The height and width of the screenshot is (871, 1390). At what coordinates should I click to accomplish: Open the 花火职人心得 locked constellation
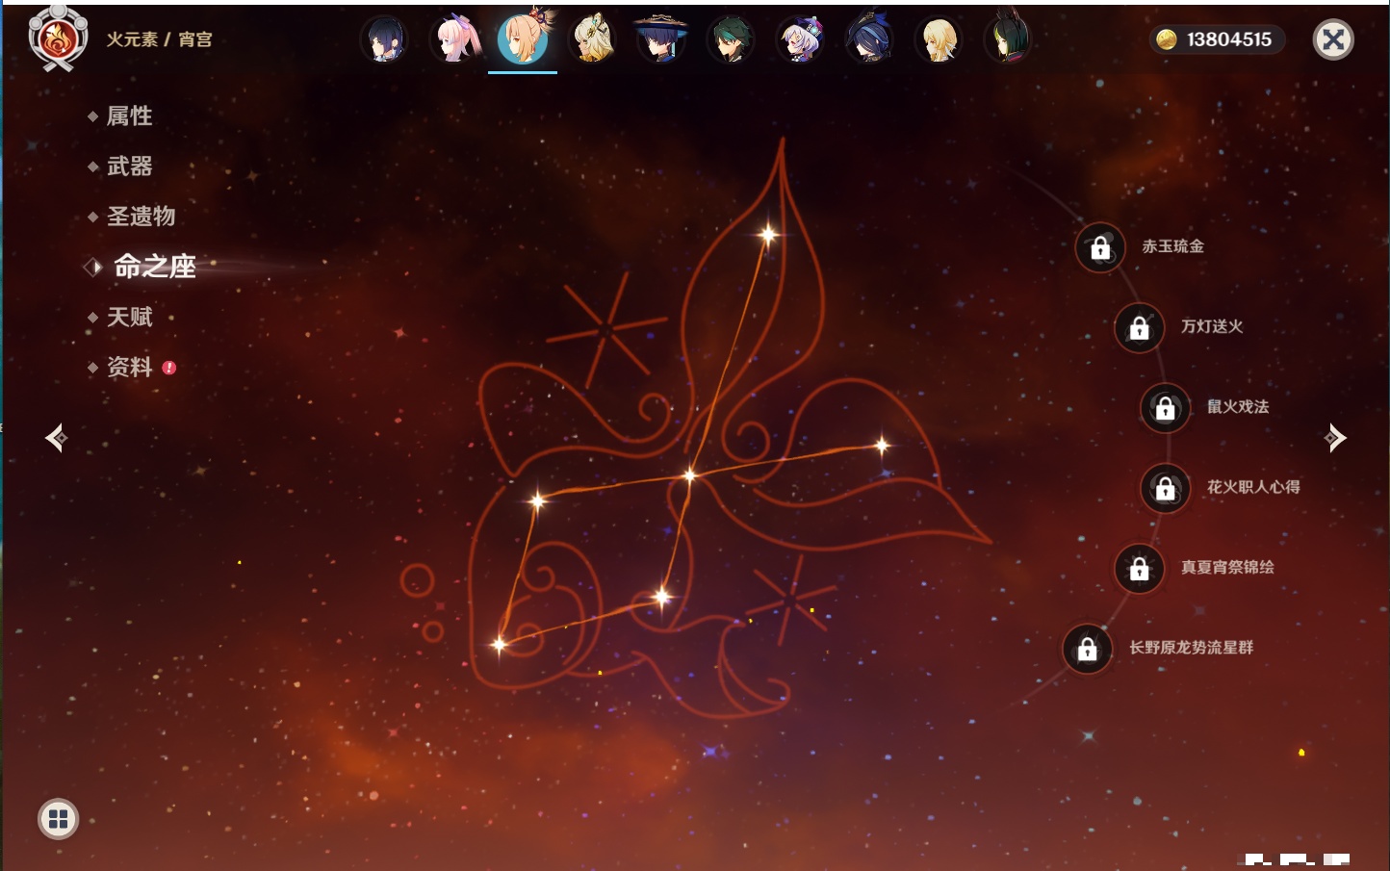(x=1166, y=489)
